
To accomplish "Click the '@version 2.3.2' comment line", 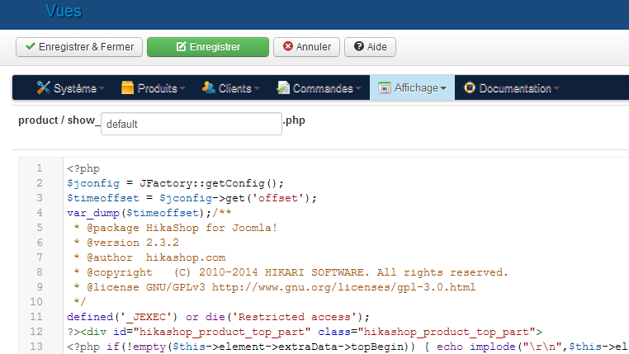I will tap(126, 243).
